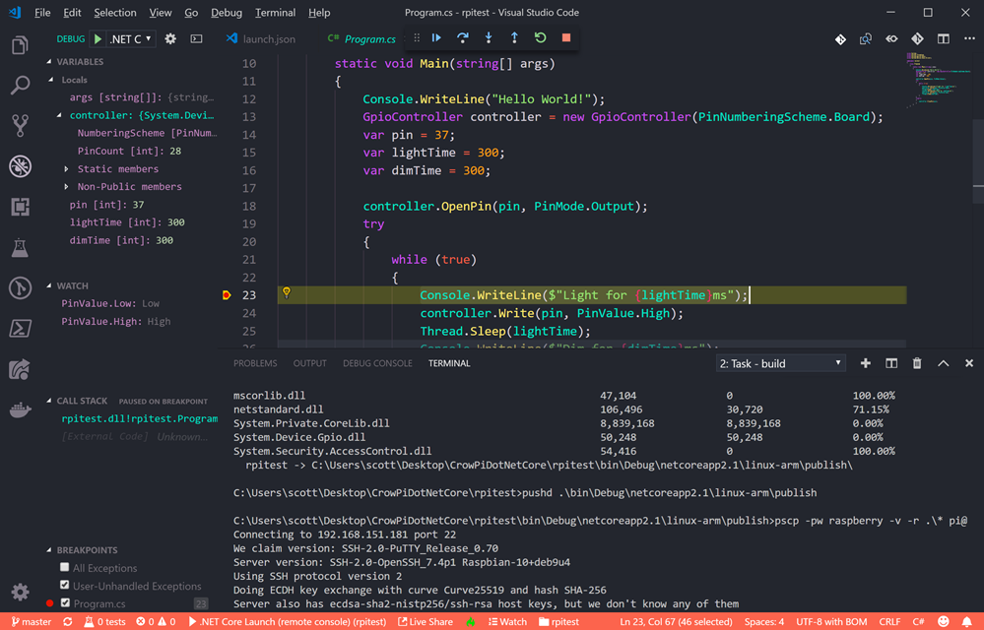984x630 pixels.
Task: Open the Test beaker view icon
Action: pos(20,248)
